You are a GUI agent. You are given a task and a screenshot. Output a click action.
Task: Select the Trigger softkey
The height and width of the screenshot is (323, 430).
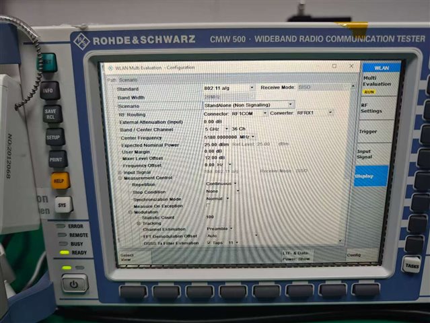(373, 132)
